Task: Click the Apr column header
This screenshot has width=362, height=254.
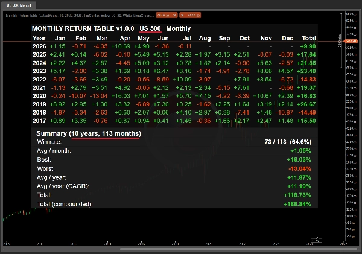Action: (125, 39)
